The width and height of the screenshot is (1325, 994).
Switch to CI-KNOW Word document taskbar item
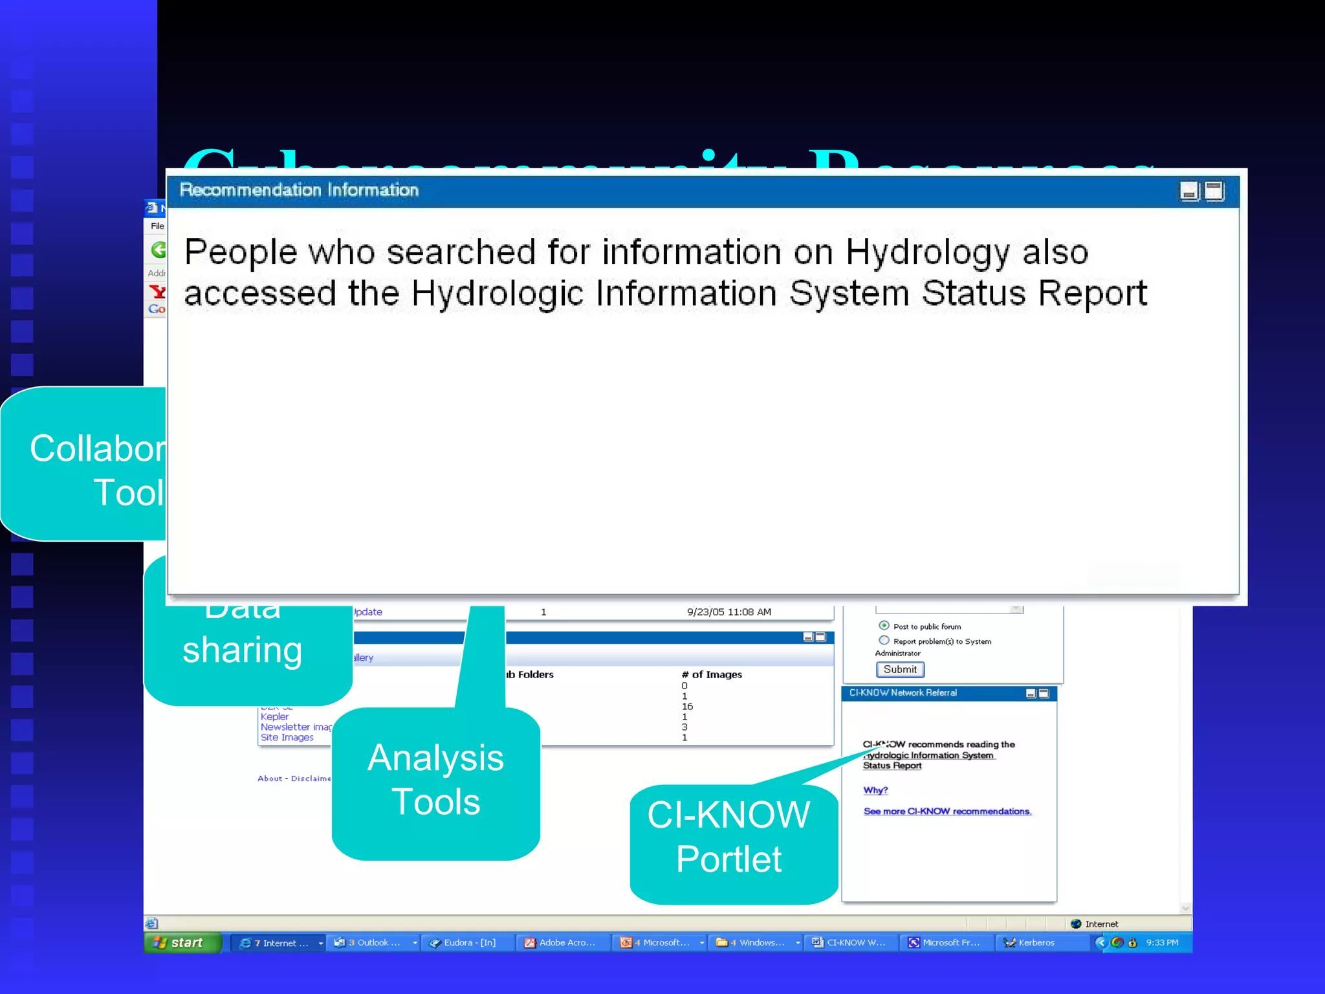coord(851,943)
